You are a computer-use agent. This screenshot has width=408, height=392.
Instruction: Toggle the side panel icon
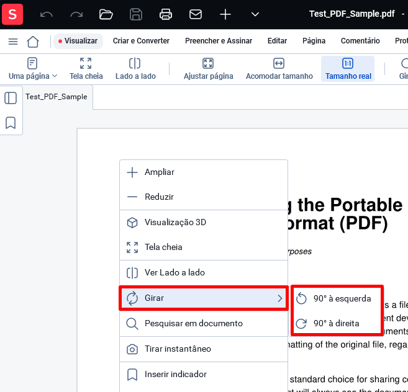[11, 98]
